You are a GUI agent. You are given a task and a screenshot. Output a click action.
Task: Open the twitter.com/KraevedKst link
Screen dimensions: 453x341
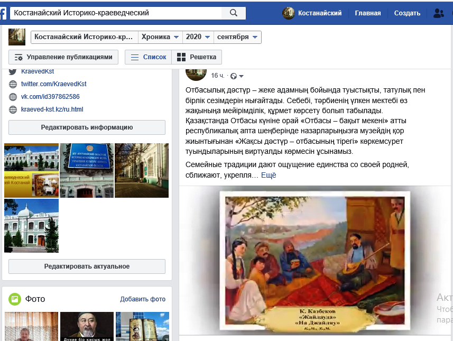click(x=54, y=84)
